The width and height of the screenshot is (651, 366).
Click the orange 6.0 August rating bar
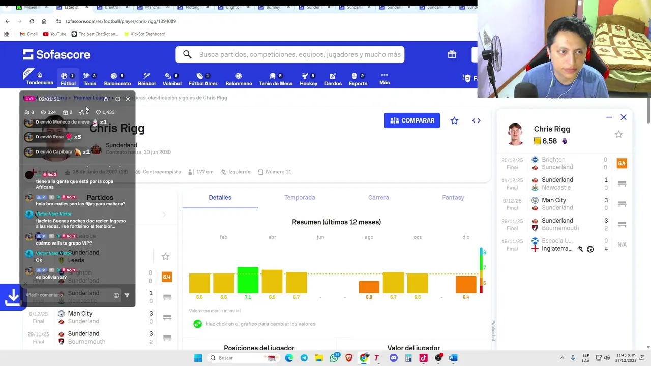(x=369, y=287)
